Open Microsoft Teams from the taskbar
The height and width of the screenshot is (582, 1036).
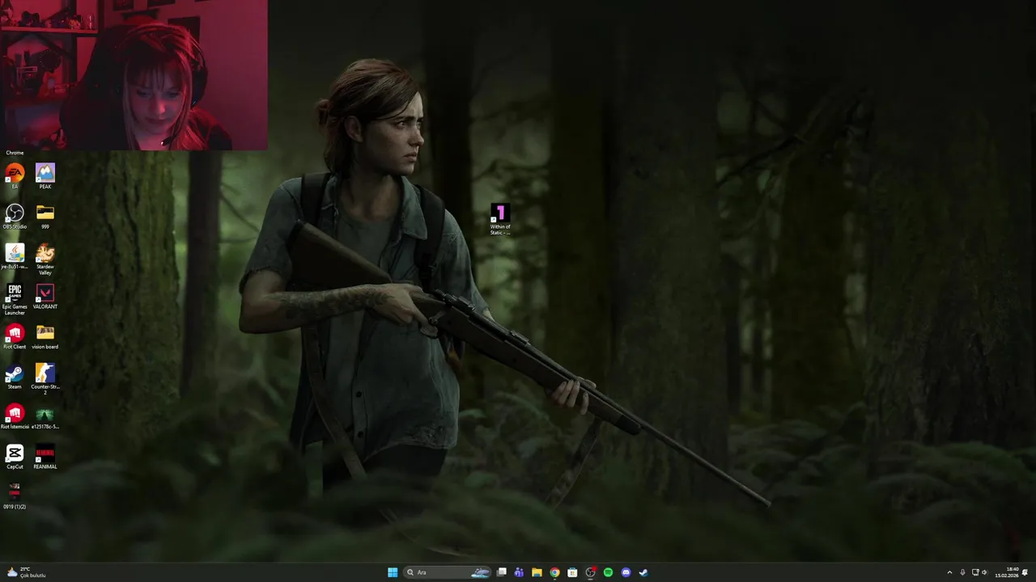(519, 572)
